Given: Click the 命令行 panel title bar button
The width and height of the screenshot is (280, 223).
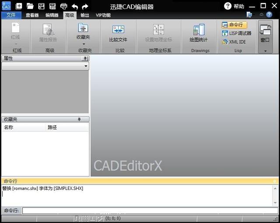Looking at the screenshot, I should [274, 181].
